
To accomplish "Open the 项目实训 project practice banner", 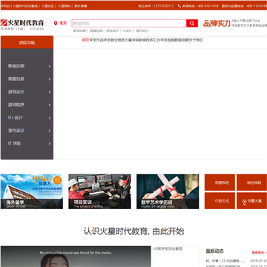I will 99,191.
